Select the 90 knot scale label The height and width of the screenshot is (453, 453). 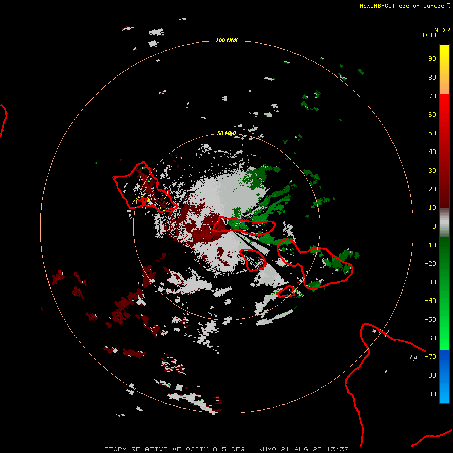point(432,59)
